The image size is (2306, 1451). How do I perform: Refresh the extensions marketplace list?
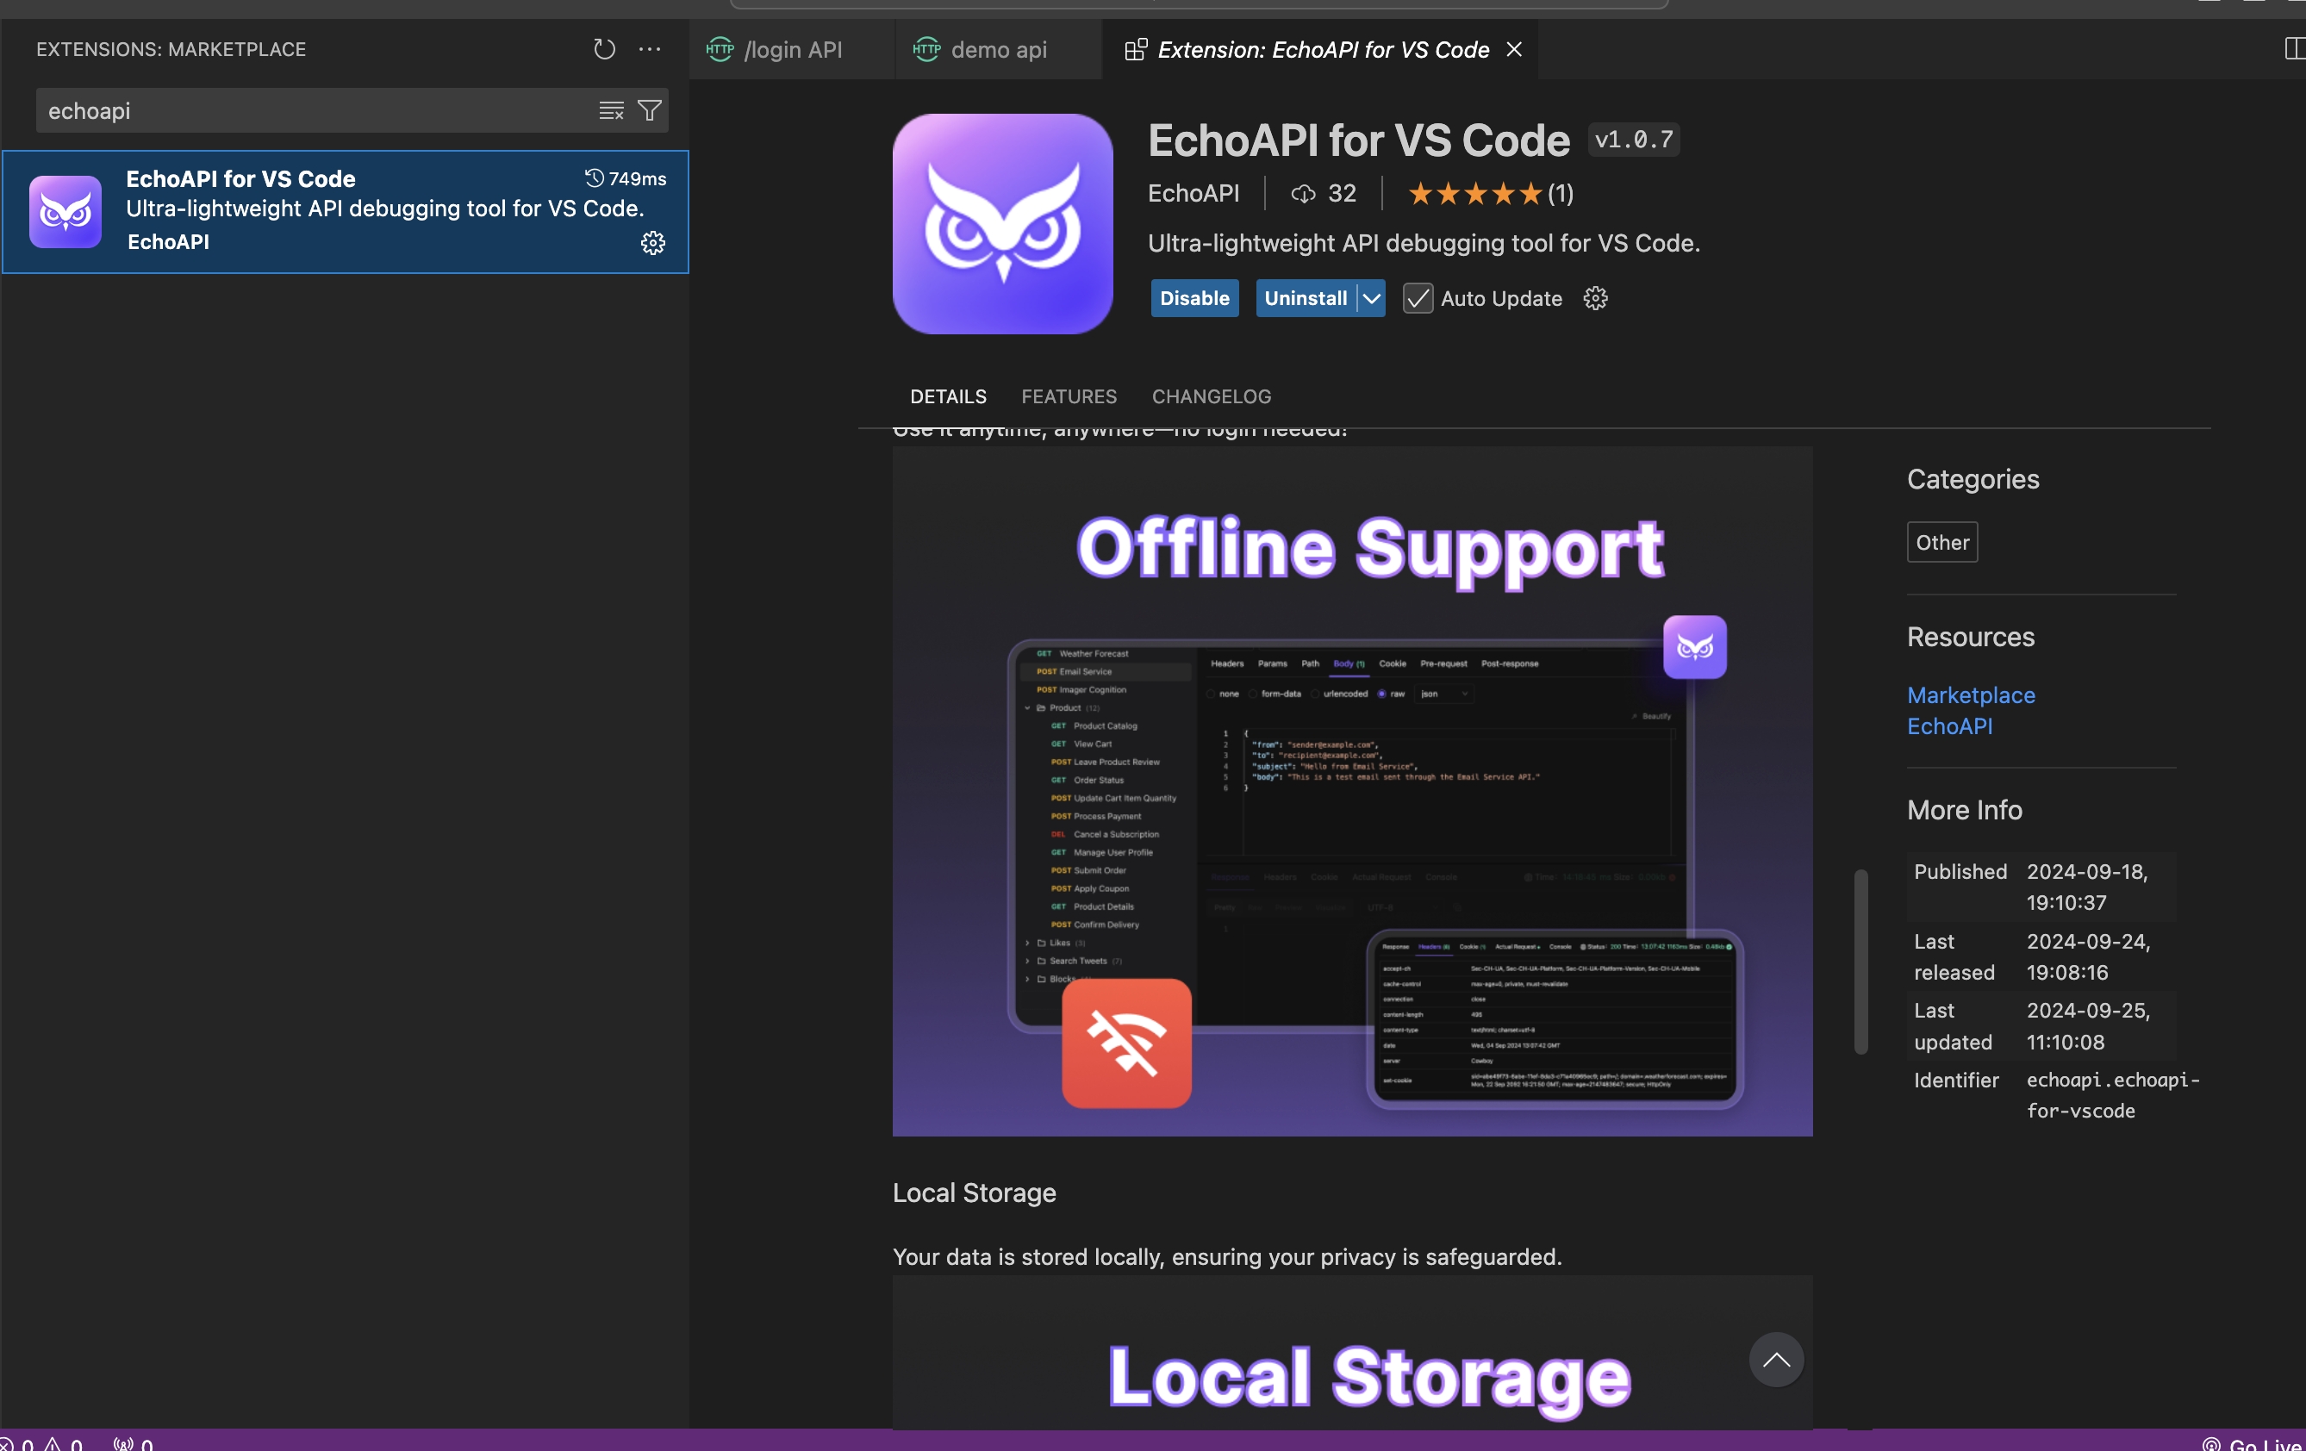pos(603,49)
